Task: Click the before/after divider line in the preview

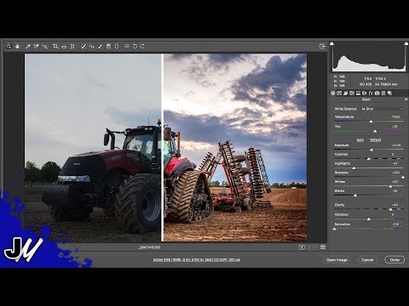Action: pos(163,148)
